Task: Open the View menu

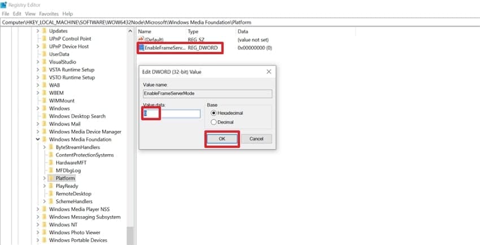Action: (30, 14)
